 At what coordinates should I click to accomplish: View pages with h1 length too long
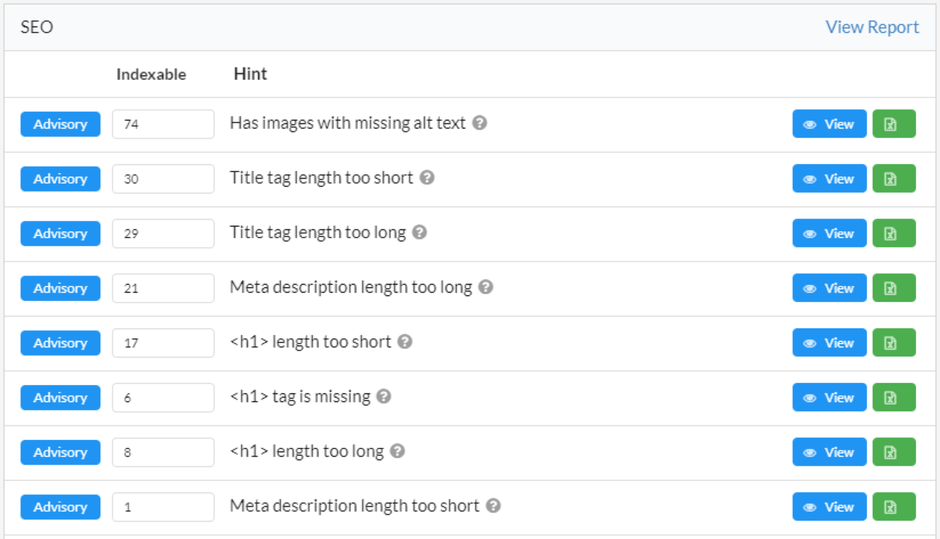(x=829, y=452)
